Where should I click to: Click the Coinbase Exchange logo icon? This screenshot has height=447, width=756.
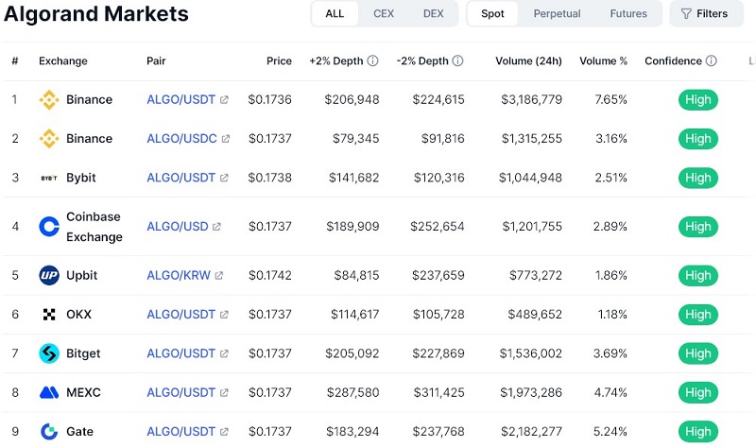(49, 227)
